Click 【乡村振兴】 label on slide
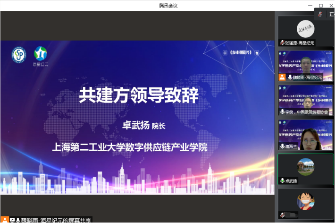335x223 pixels. point(241,52)
